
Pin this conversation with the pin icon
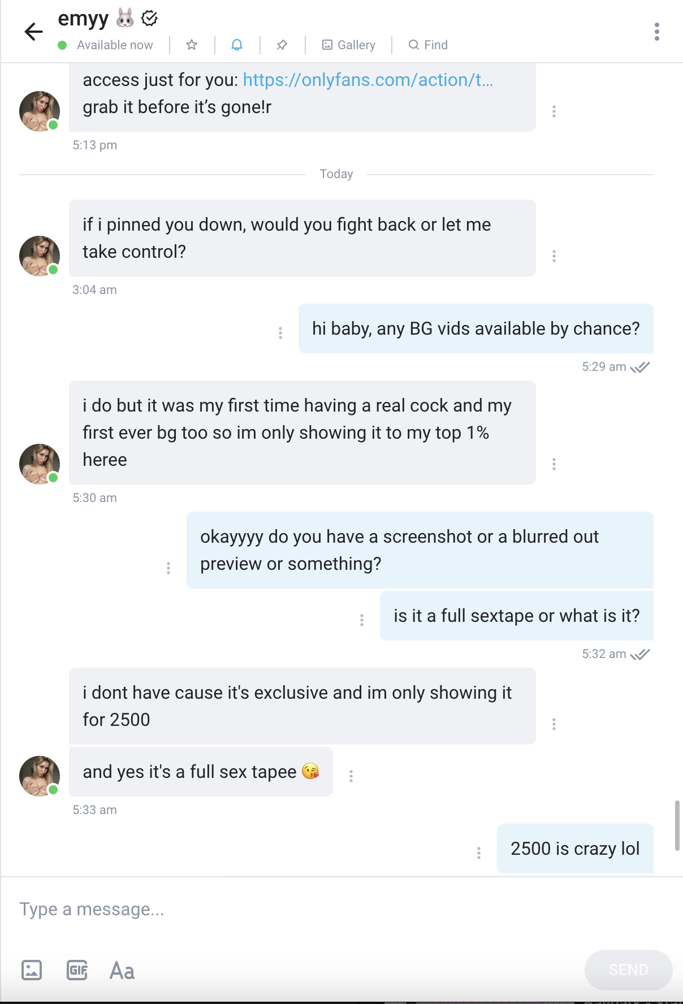click(282, 45)
